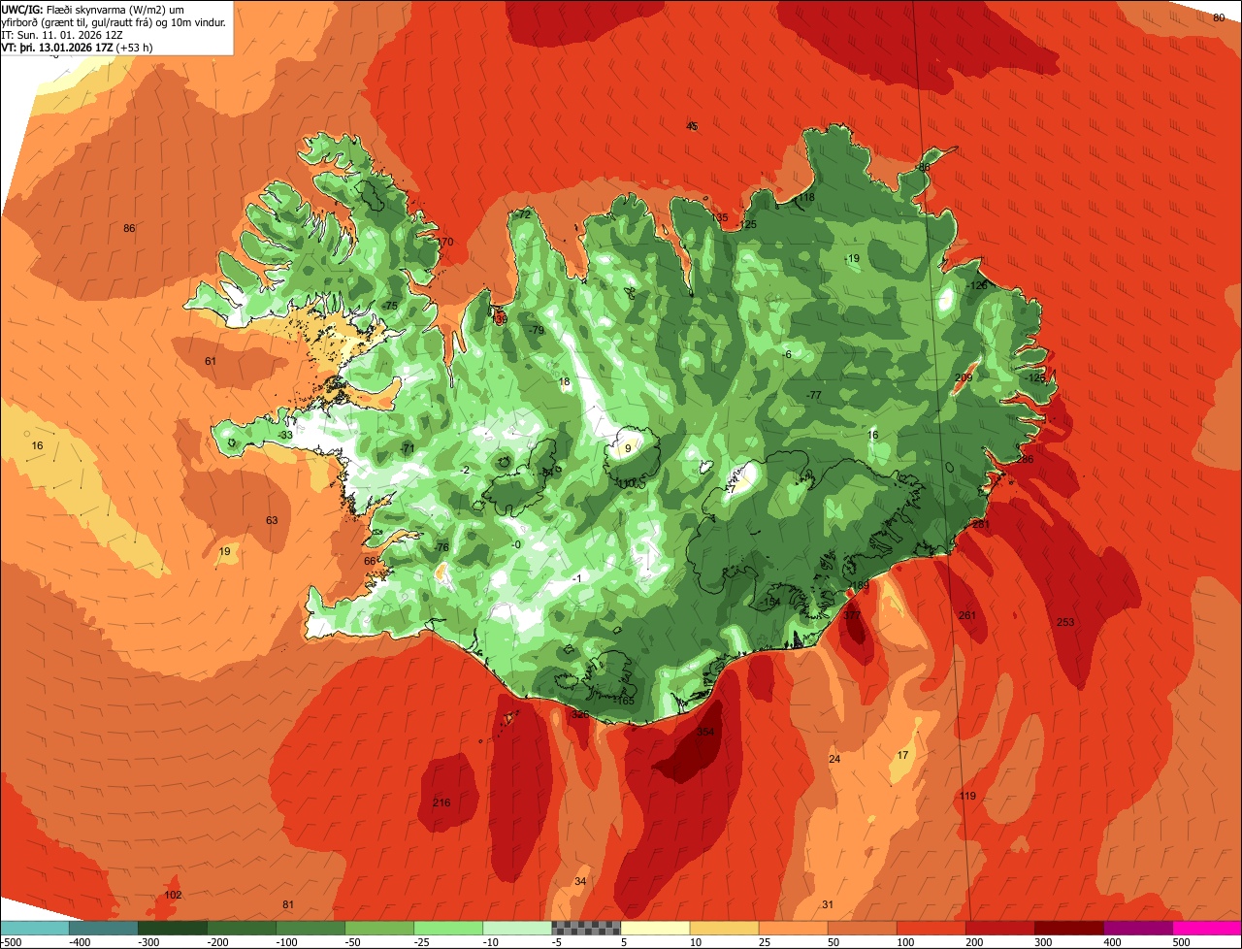This screenshot has height=949, width=1242.
Task: Click the value "170" off the Westfjords
Action: tap(444, 242)
